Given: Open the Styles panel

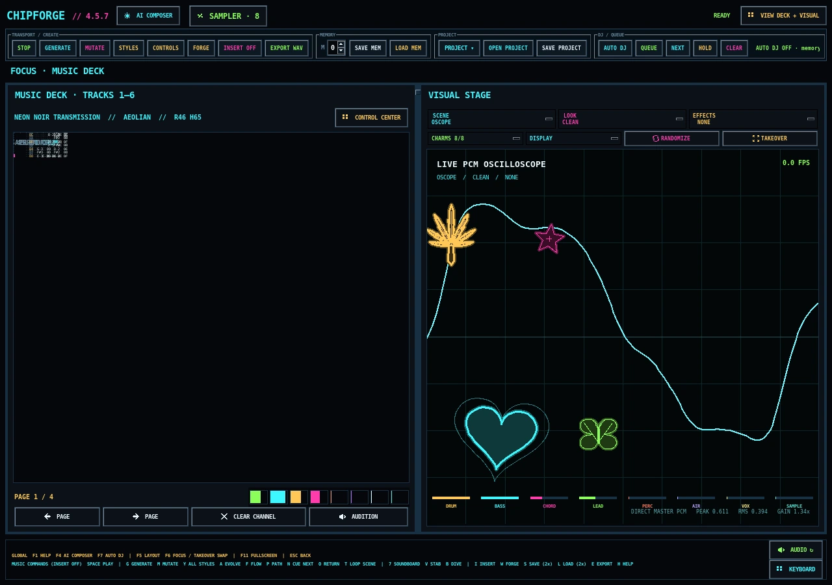Looking at the screenshot, I should [x=129, y=48].
